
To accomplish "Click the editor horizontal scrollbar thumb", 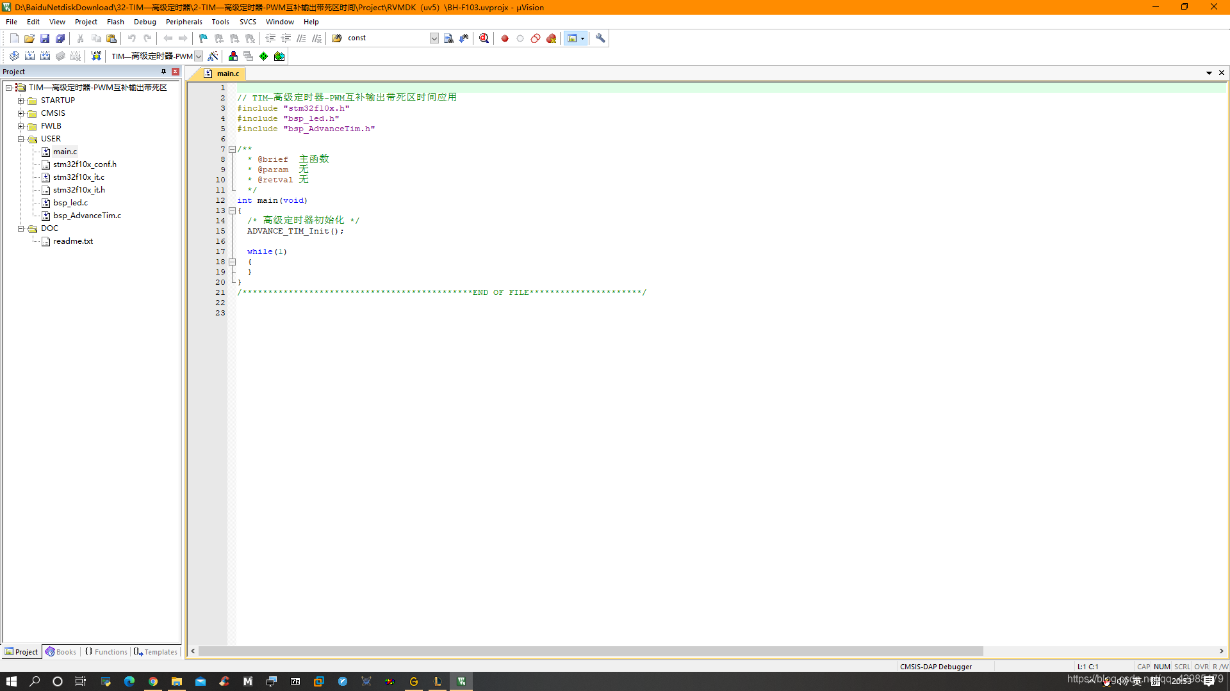I will point(591,651).
